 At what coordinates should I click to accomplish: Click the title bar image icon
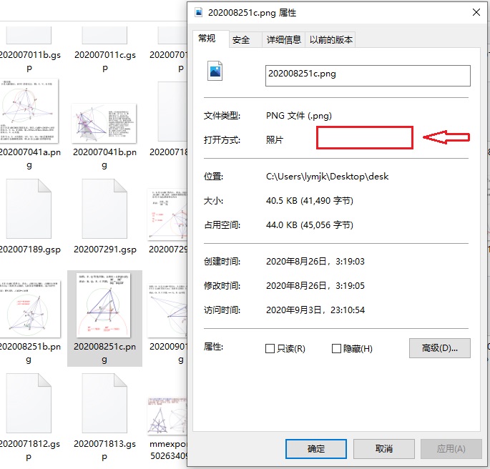pyautogui.click(x=198, y=12)
